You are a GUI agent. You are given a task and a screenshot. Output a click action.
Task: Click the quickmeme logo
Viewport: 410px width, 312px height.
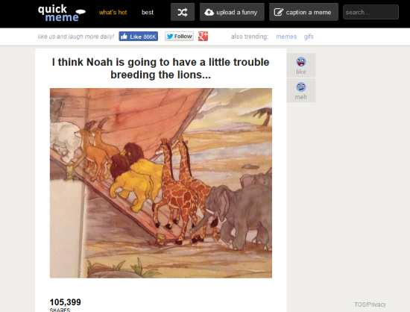(x=62, y=13)
